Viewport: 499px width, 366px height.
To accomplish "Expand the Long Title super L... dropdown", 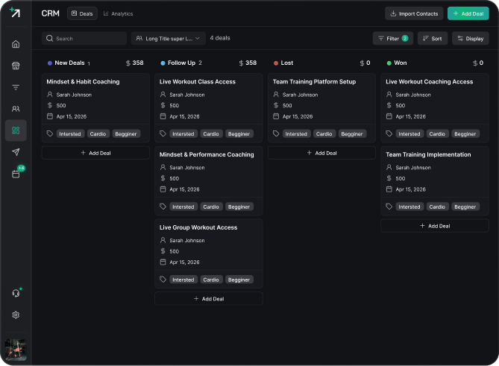I will pos(168,39).
